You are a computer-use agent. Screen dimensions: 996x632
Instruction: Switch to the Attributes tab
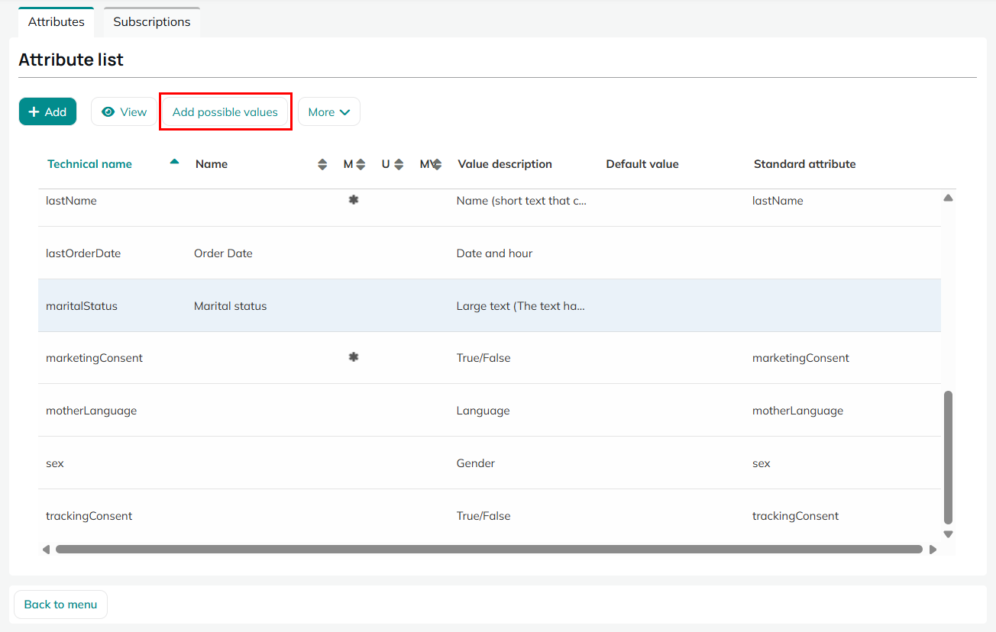(x=57, y=22)
